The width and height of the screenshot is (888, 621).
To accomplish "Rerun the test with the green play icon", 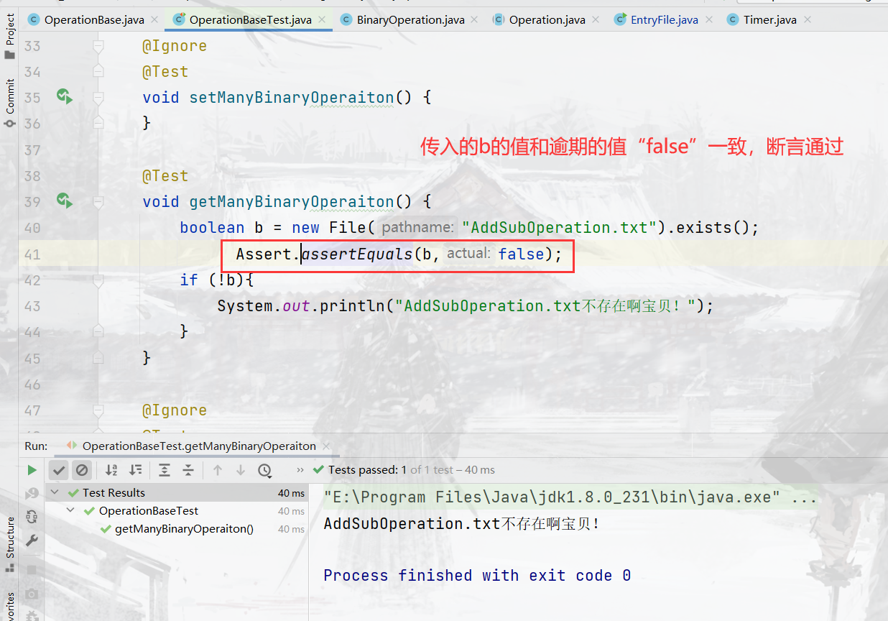I will [x=32, y=470].
